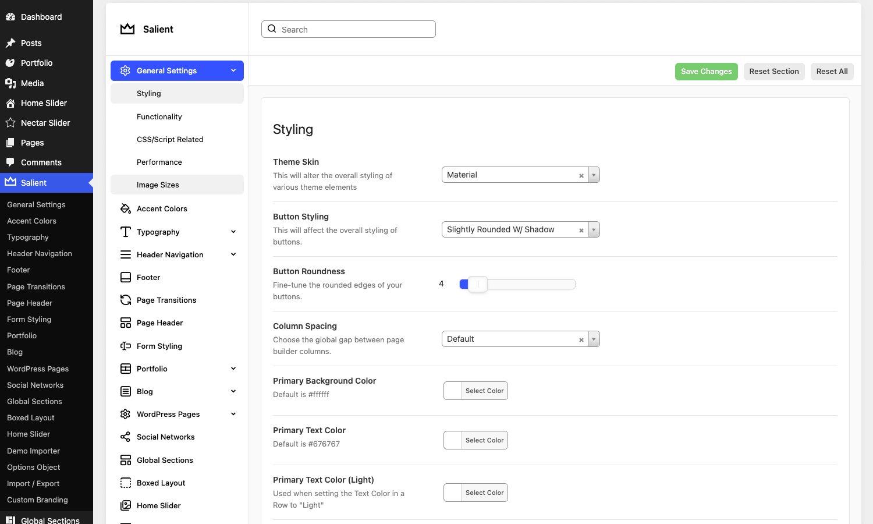Open Import / Export in WordPress submenu
This screenshot has height=524, width=873.
33,483
